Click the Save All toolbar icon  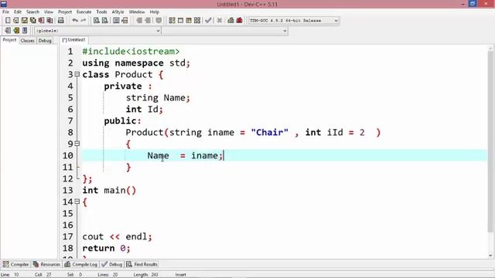pyautogui.click(x=32, y=21)
